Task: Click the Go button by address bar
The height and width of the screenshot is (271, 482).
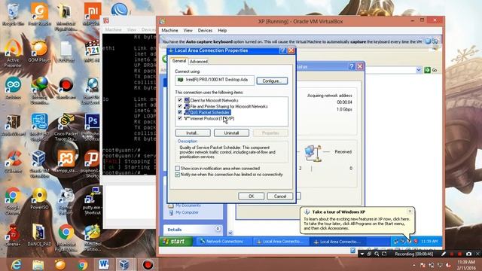Action: tap(431, 70)
